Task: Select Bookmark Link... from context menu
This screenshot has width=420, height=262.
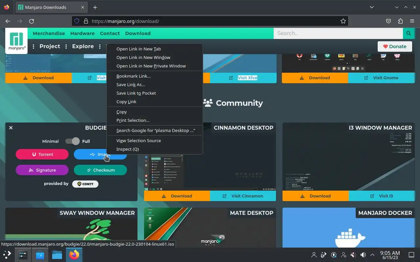Action: coord(155,76)
